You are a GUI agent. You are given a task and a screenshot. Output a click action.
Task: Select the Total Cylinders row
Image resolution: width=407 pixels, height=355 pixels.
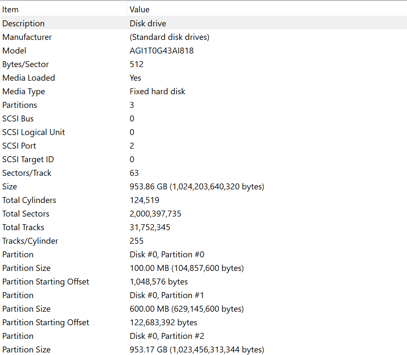pos(29,200)
